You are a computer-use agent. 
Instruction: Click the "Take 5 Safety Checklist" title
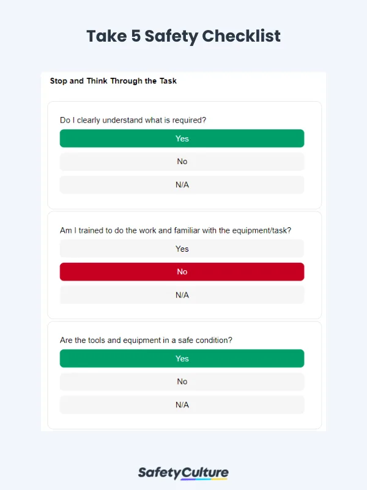tap(183, 36)
